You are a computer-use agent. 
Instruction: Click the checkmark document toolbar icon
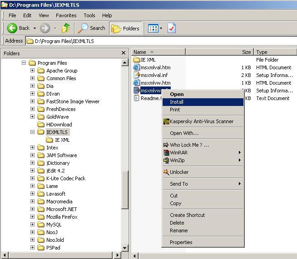tap(172, 28)
